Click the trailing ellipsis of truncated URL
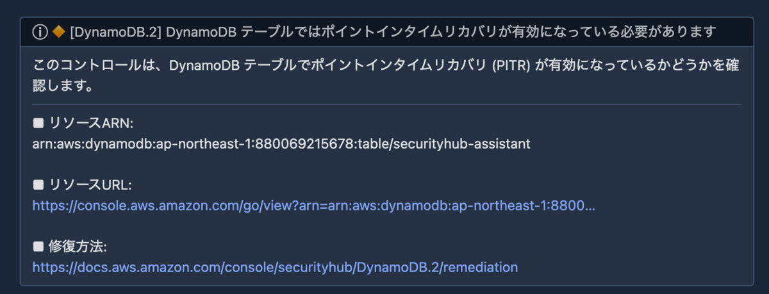The height and width of the screenshot is (294, 769). pyautogui.click(x=590, y=206)
